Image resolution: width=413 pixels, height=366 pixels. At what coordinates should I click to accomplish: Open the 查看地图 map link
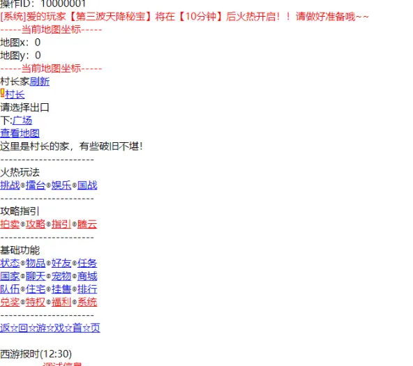pos(20,133)
